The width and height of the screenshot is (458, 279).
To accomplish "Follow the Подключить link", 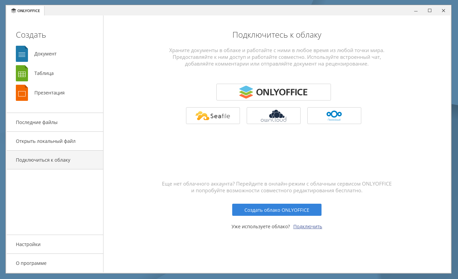I will (308, 227).
